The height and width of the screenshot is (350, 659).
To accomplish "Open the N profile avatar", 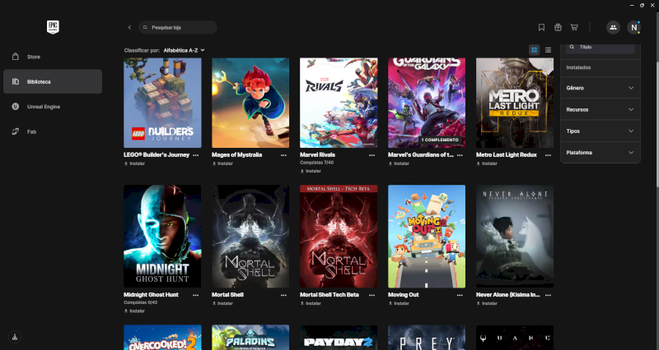I will [x=633, y=27].
